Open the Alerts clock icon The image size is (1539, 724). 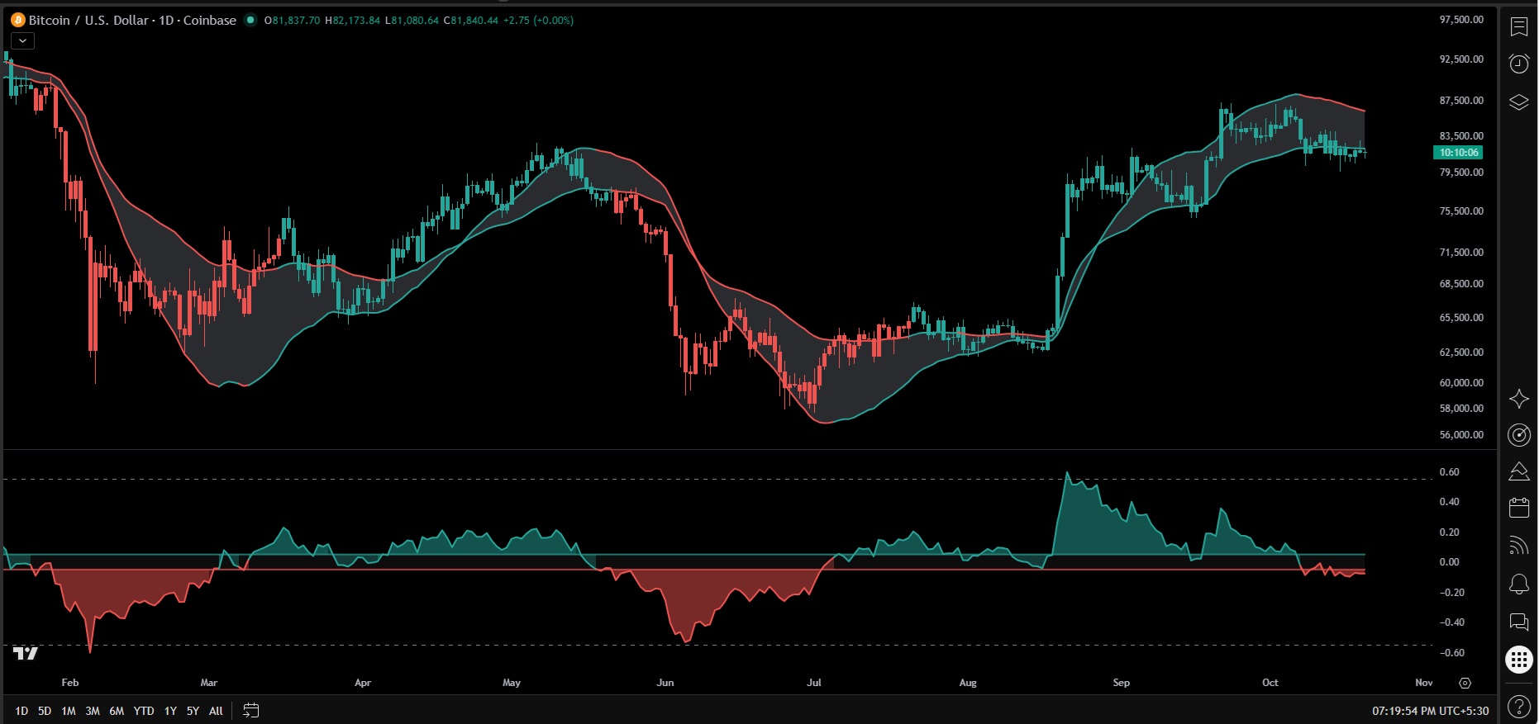click(x=1519, y=64)
